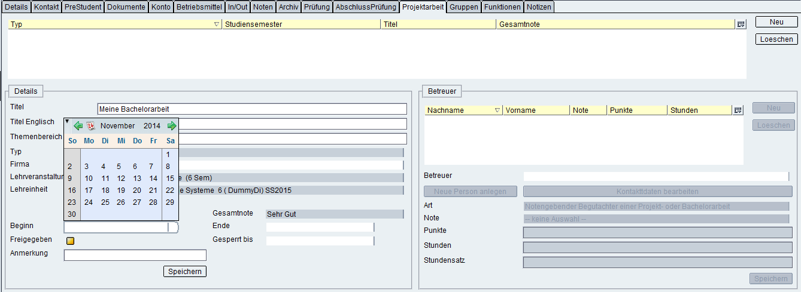Click Speichern in the Details panel
The image size is (801, 292).
click(x=185, y=272)
